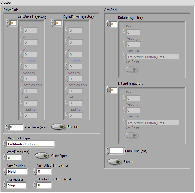This screenshot has width=195, height=193.
Task: Click ExtendTrajectory Velocity stepper arrows
Action: click(x=124, y=110)
